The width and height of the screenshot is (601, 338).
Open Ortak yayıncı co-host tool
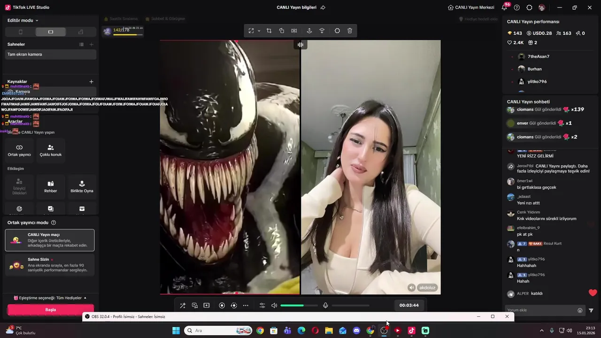[x=19, y=150]
